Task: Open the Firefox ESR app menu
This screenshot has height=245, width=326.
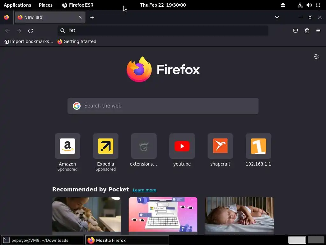Action: 78,5
